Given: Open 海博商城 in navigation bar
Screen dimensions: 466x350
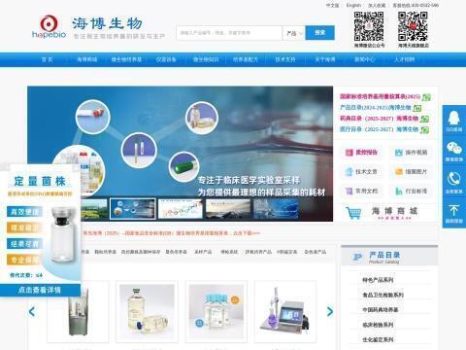Looking at the screenshot, I should click(86, 59).
